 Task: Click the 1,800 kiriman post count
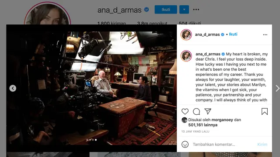point(112,23)
